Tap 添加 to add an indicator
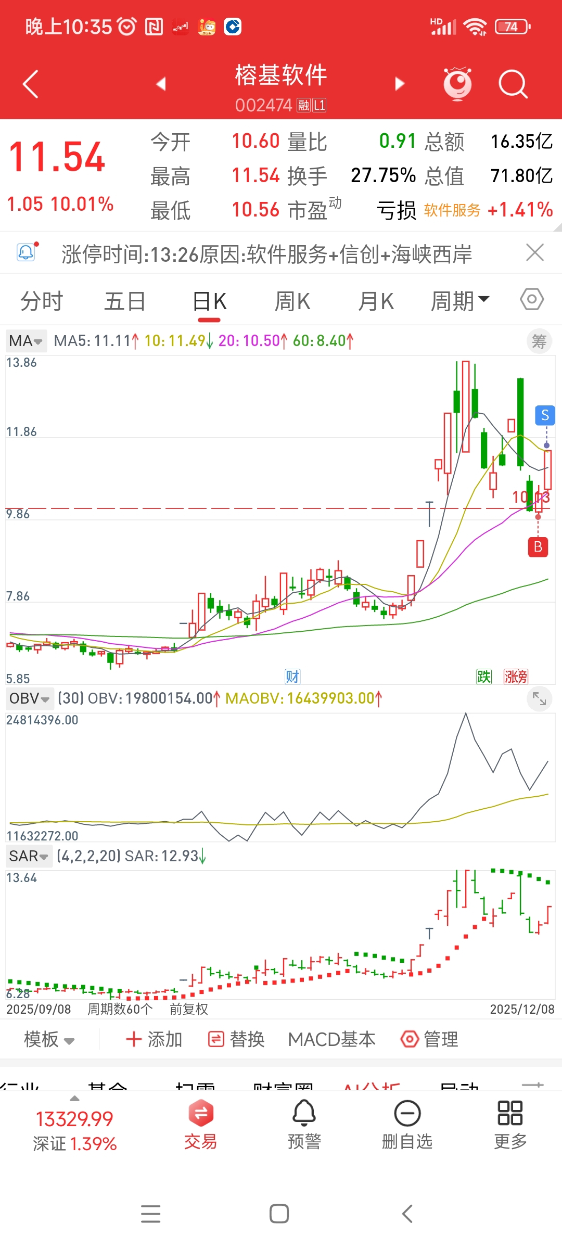Image resolution: width=562 pixels, height=1249 pixels. pyautogui.click(x=154, y=1039)
